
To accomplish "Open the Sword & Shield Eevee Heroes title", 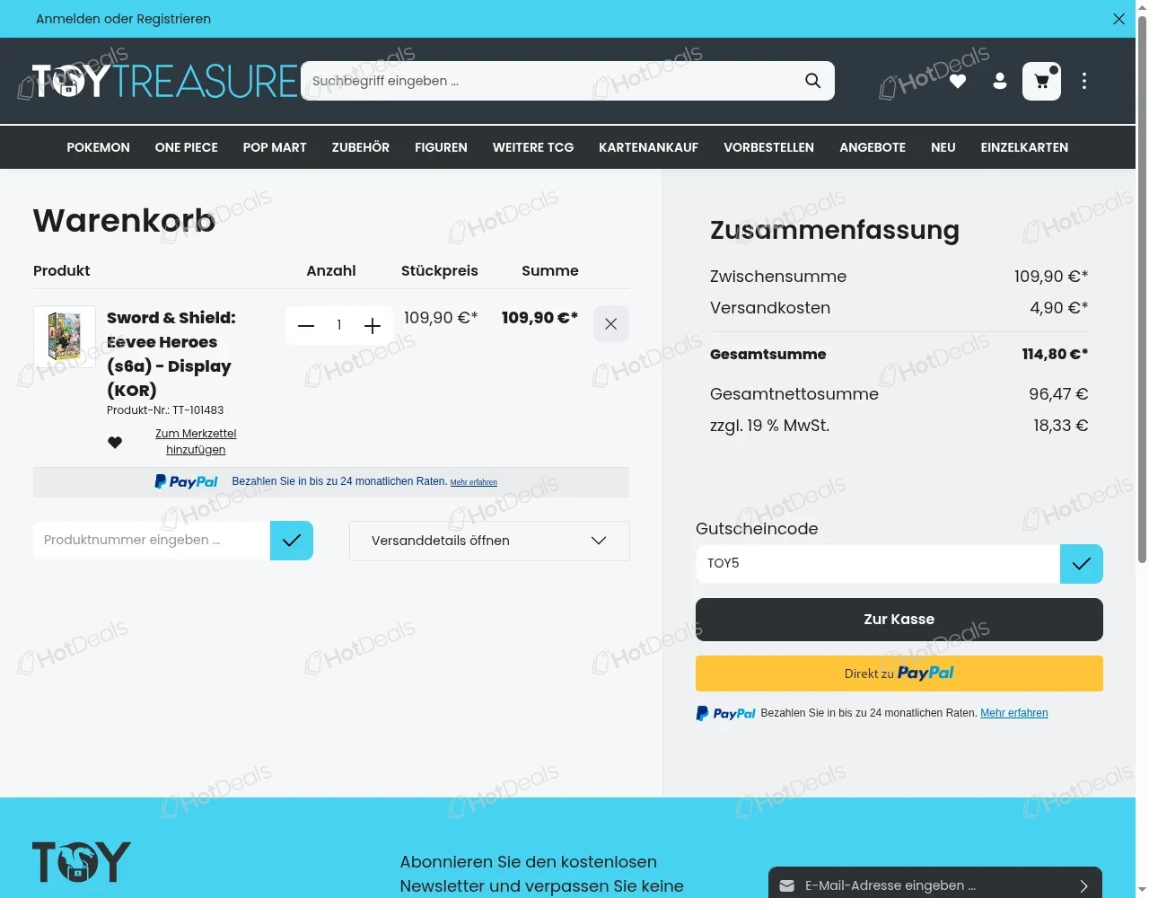I will coord(171,354).
